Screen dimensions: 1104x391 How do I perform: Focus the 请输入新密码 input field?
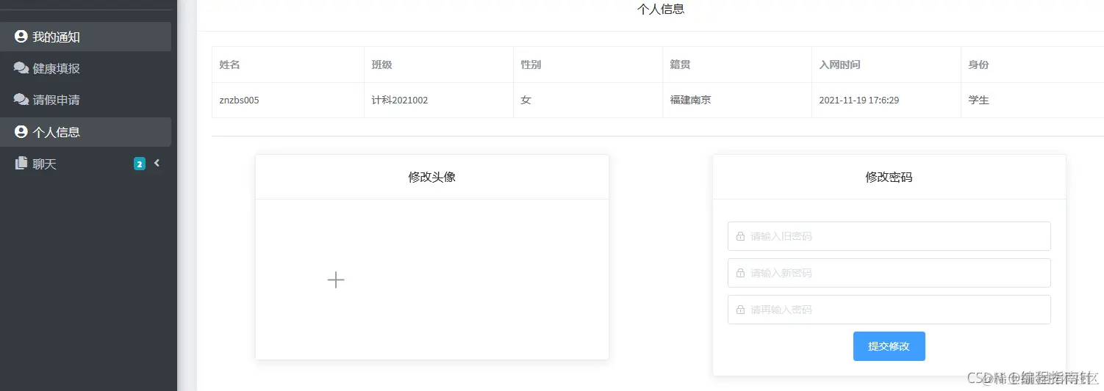tap(889, 273)
